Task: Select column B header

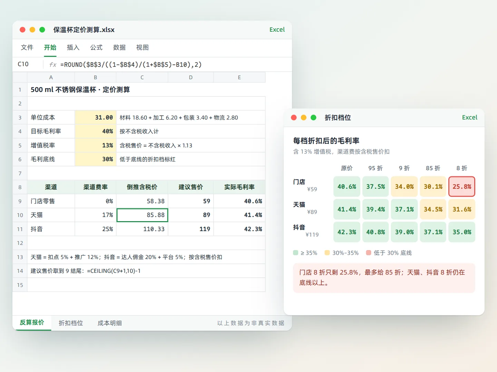Action: [x=95, y=77]
